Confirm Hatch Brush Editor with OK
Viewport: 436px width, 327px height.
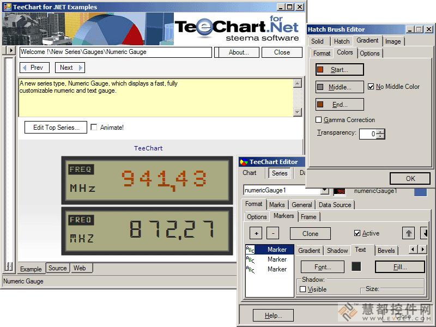click(410, 179)
